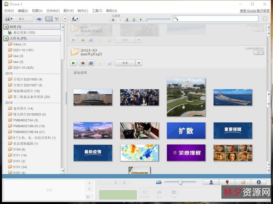
Task: Create a photo collage in the 2021-10 header
Action: click(82, 63)
